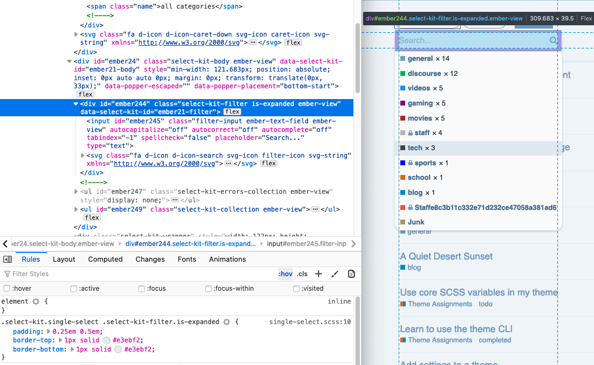
Task: Tick the :visited pseudo-class checkbox
Action: 296,289
